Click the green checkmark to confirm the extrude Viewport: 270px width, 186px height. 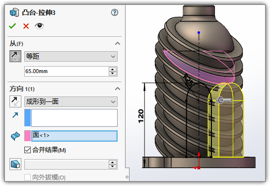click(12, 26)
